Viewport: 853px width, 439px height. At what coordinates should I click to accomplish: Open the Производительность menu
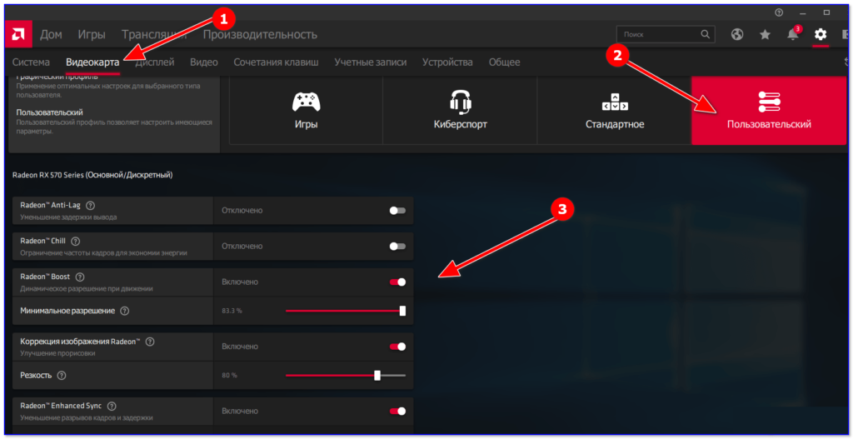click(260, 35)
